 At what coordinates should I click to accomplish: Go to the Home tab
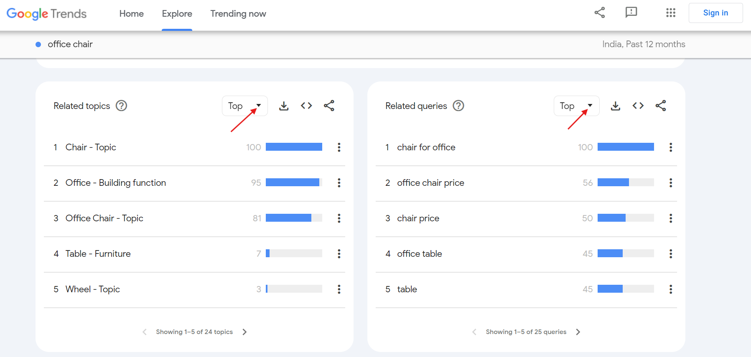pos(131,14)
